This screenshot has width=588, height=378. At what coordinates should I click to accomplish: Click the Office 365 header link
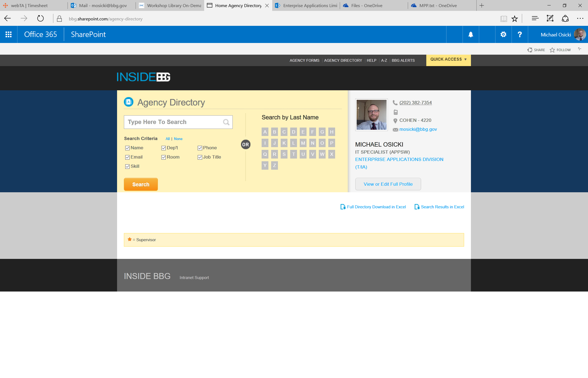click(41, 35)
